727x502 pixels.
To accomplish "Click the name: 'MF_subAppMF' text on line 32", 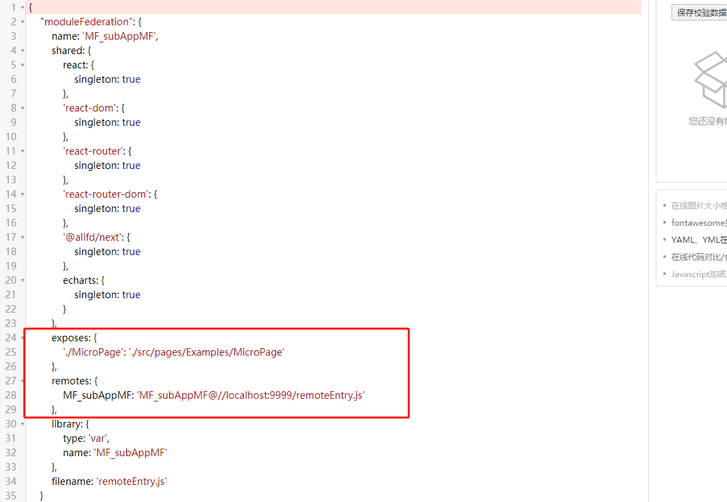I will (x=115, y=453).
